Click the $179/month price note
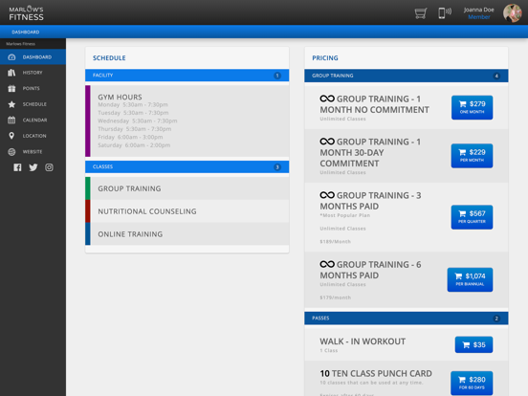Image resolution: width=528 pixels, height=396 pixels. click(x=335, y=297)
